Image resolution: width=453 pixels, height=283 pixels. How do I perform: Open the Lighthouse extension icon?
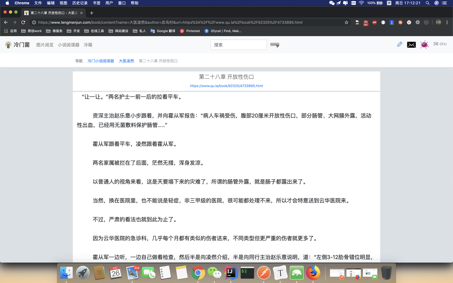click(x=392, y=22)
